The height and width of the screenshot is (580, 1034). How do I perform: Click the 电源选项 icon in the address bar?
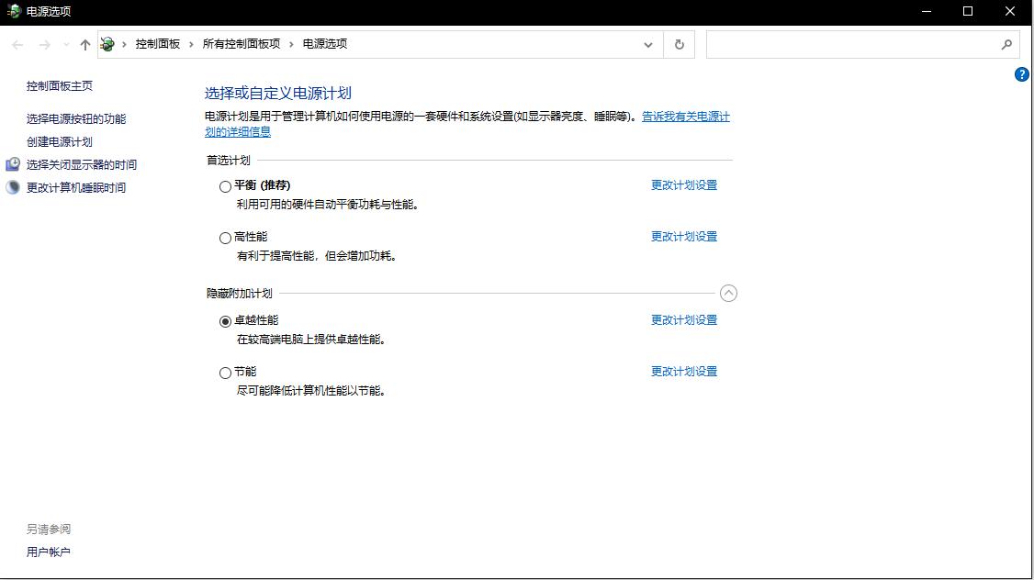[107, 43]
